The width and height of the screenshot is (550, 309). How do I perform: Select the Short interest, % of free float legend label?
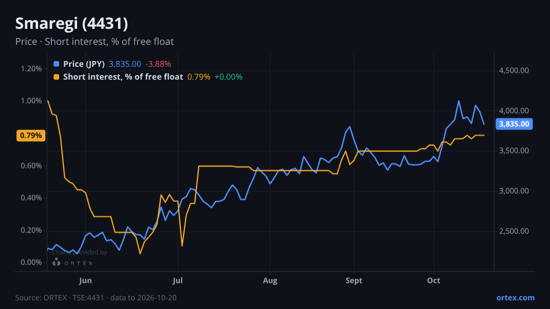click(123, 77)
